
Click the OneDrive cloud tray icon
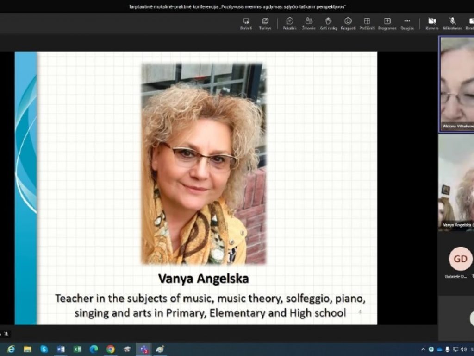440,350
